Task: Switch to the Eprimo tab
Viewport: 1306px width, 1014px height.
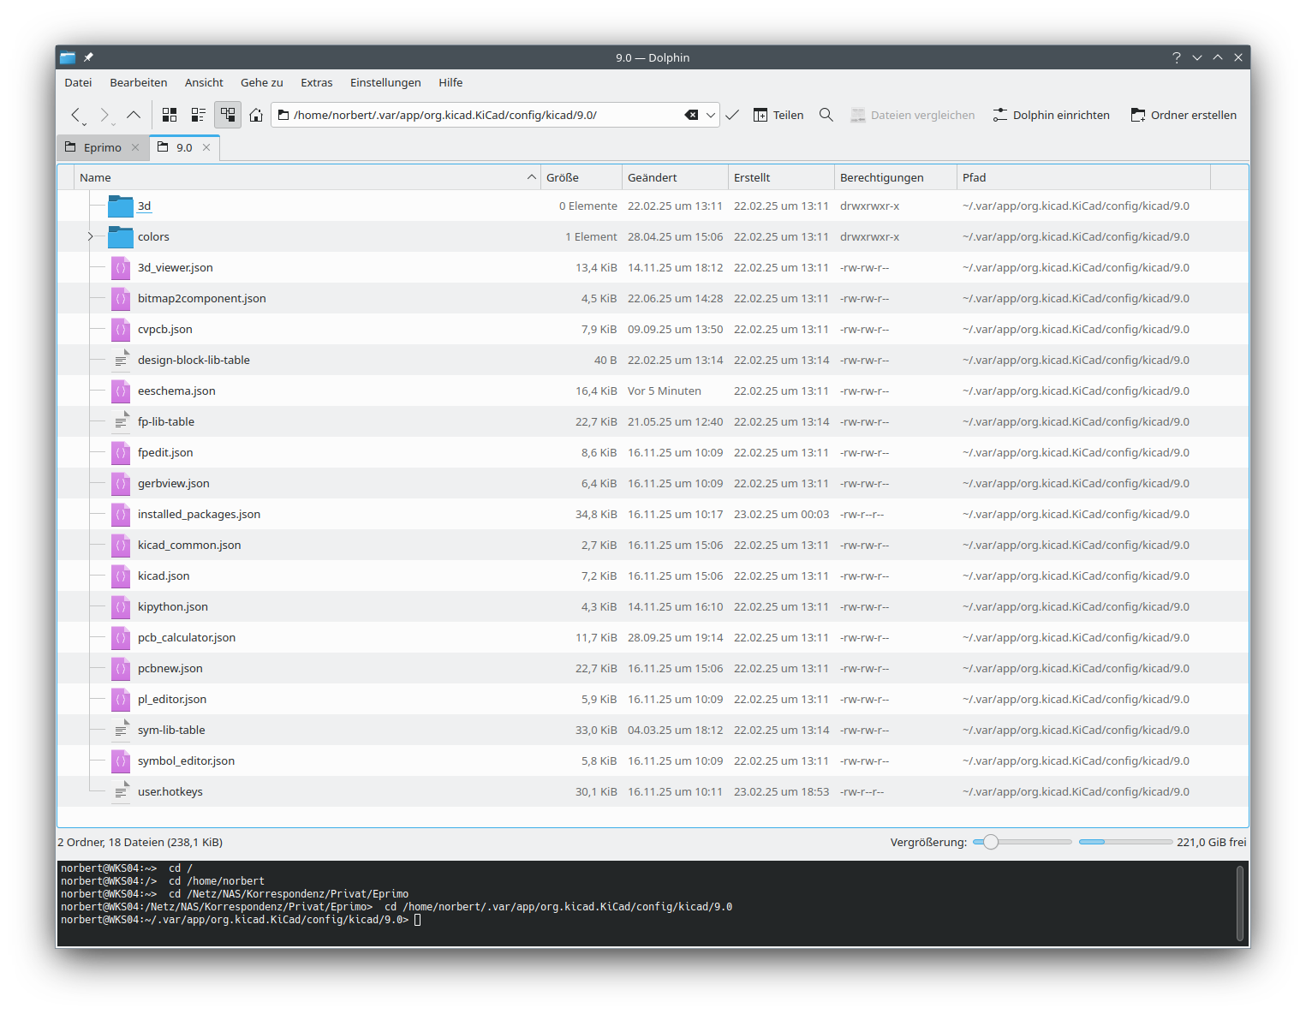Action: pyautogui.click(x=102, y=147)
